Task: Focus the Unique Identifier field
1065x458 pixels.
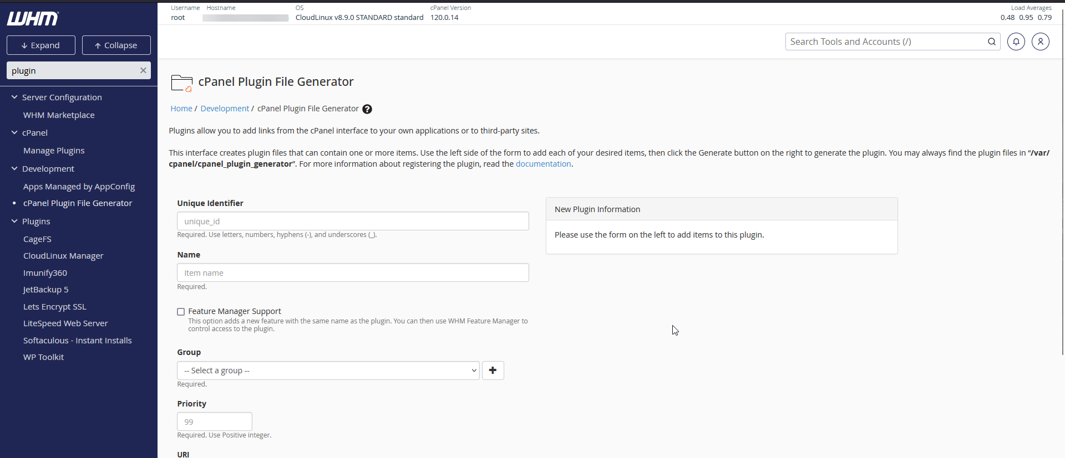Action: pyautogui.click(x=353, y=221)
